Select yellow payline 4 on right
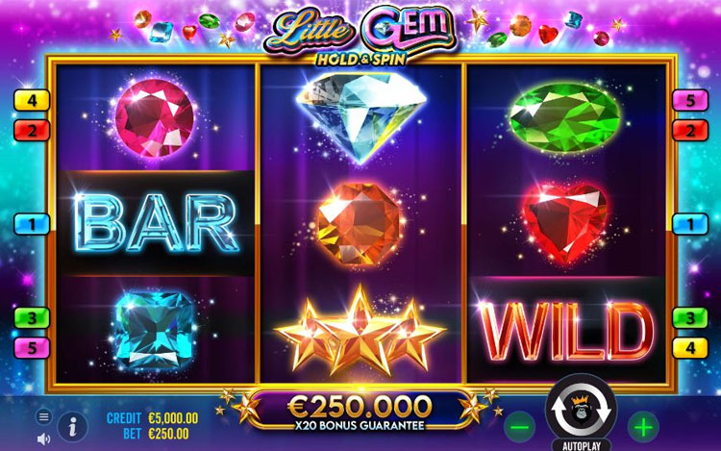The height and width of the screenshot is (451, 721). tap(690, 348)
